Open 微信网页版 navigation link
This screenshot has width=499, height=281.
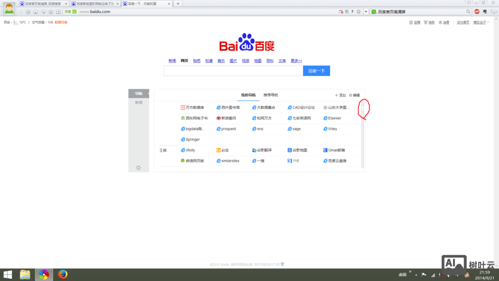tap(193, 161)
